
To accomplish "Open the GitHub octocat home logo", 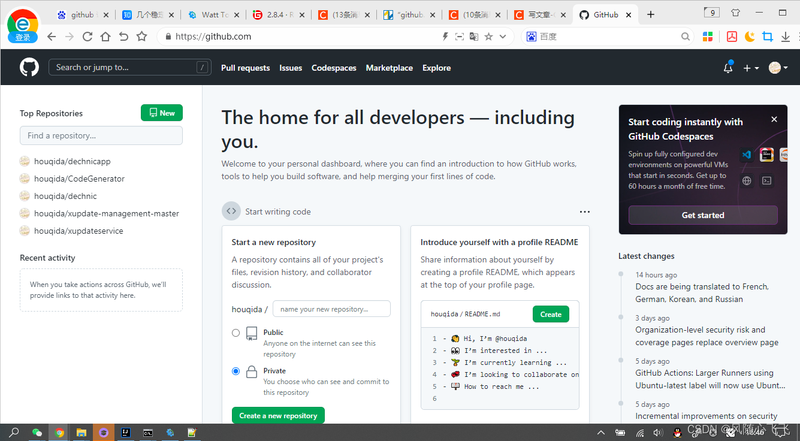I will click(x=29, y=67).
